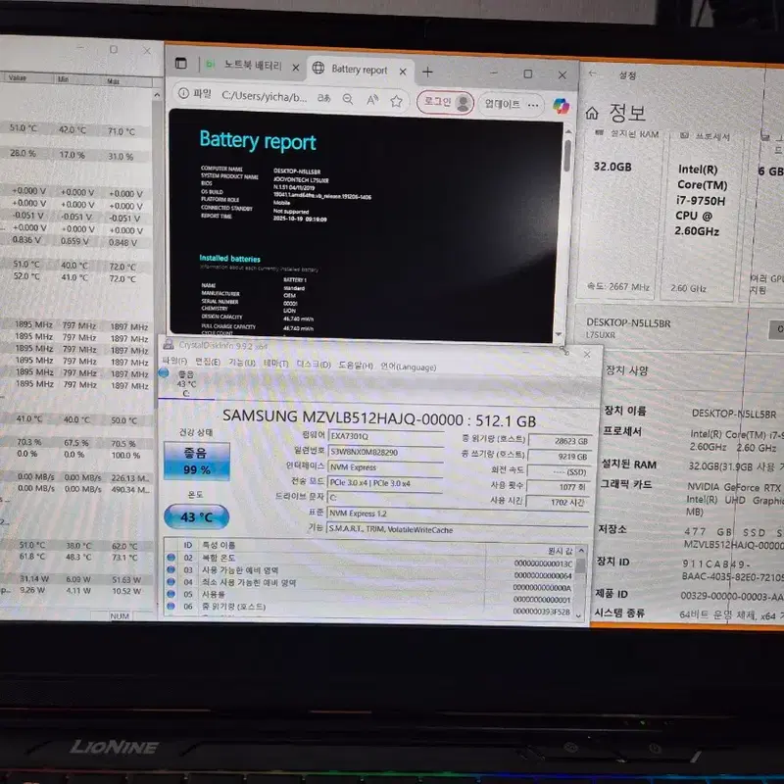Click the 31.14 W power reading in sensor window

(34, 578)
